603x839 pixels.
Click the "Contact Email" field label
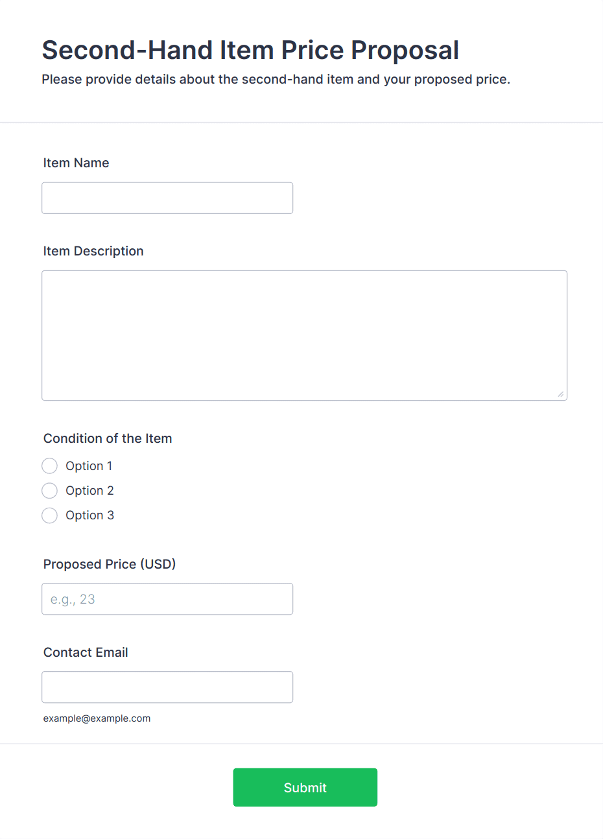click(86, 653)
